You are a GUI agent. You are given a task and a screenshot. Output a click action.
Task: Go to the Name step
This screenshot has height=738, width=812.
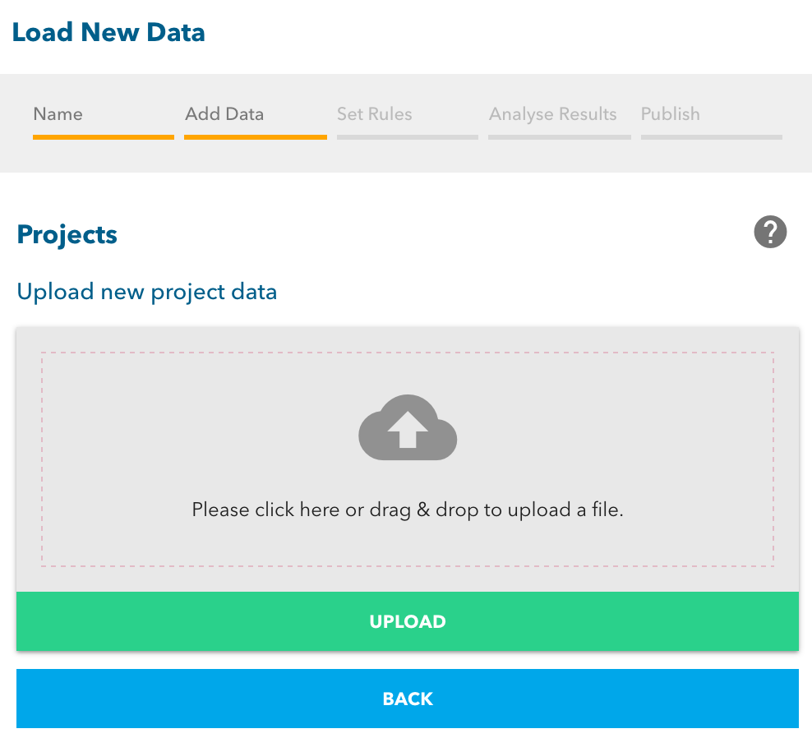tap(58, 114)
